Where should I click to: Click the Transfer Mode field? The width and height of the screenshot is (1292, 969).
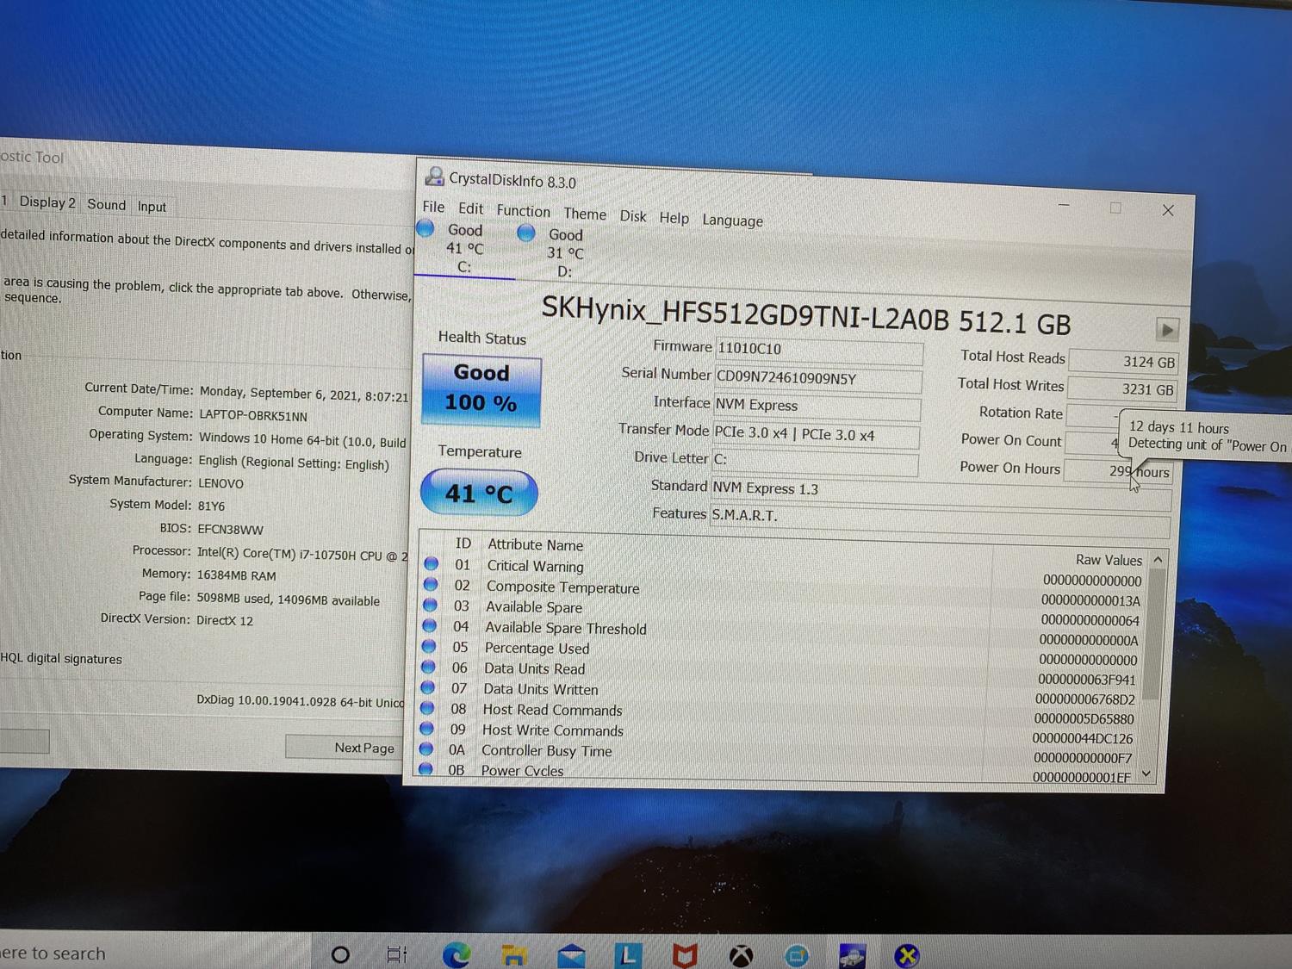click(816, 435)
